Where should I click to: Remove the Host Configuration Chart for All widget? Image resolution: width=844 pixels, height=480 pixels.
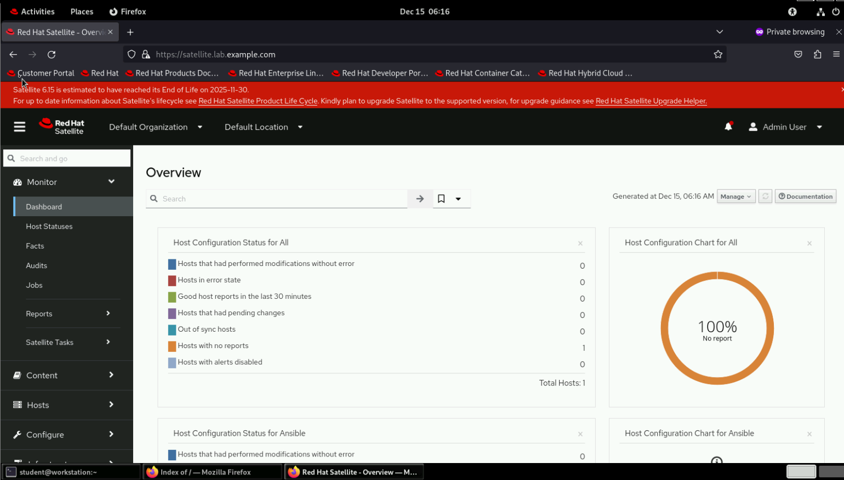point(809,243)
